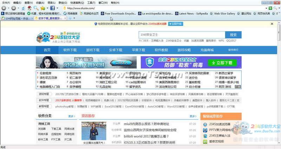Open the address bar history dropdown
The height and width of the screenshot is (149, 281).
(266, 8)
